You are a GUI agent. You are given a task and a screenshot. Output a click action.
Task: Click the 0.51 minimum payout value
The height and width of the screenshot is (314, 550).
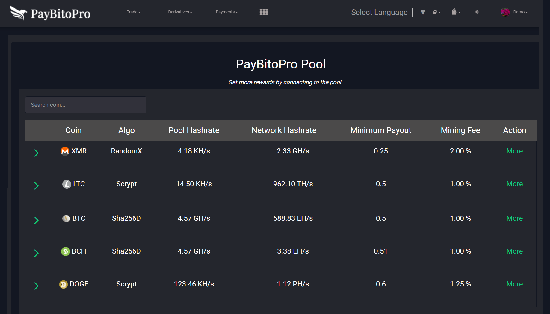pos(381,251)
